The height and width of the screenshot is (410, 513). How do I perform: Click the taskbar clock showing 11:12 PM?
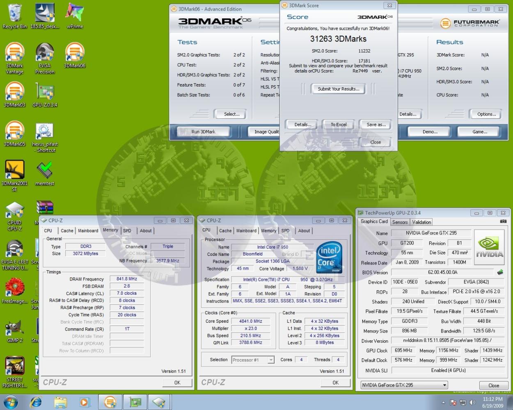(492, 402)
